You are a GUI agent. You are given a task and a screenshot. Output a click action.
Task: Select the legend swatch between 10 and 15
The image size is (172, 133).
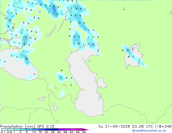click(36, 129)
